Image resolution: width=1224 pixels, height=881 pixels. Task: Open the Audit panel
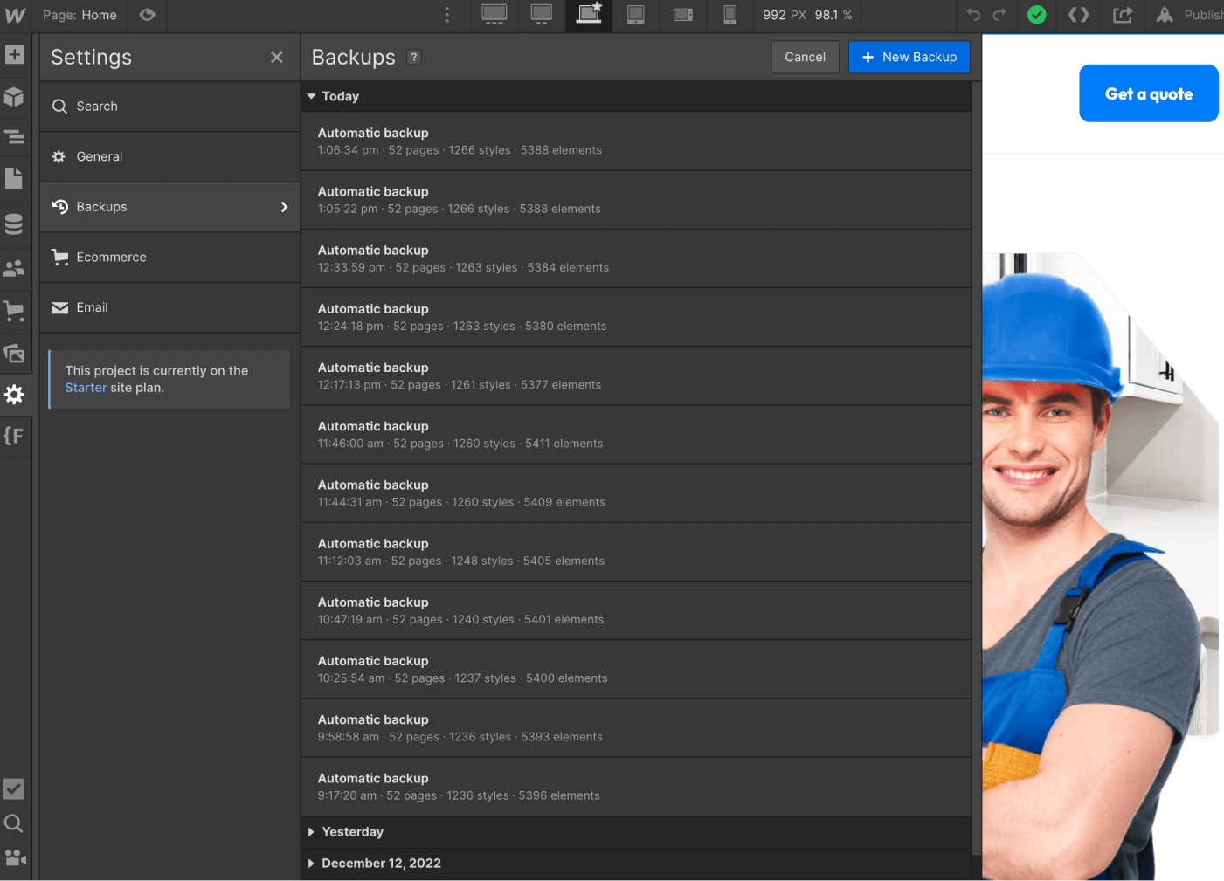pyautogui.click(x=14, y=788)
